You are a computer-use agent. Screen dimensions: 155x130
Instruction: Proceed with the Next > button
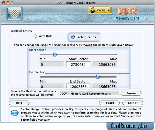pos(133,103)
